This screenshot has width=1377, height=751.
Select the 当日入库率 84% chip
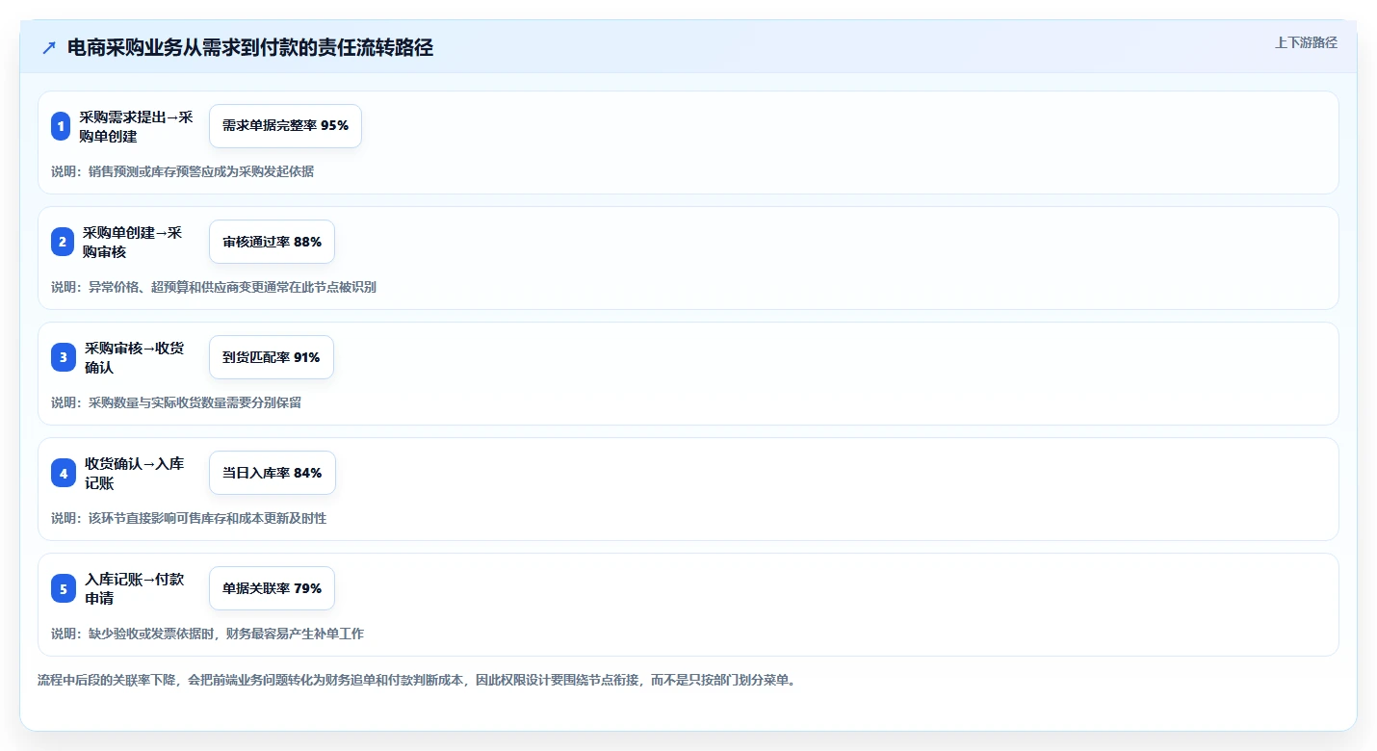coord(273,473)
